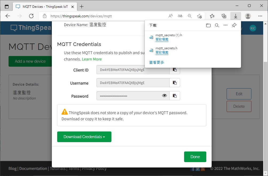
Task: Click Add a new device button
Action: pyautogui.click(x=30, y=61)
